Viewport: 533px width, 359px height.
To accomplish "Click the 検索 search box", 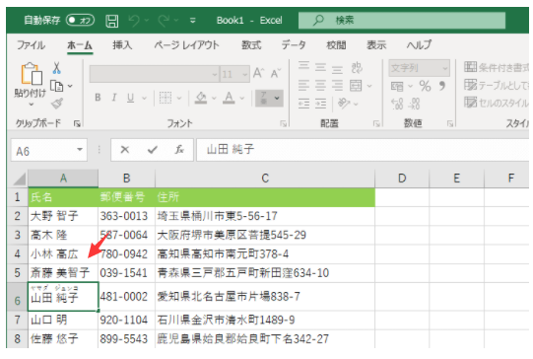I will 402,21.
